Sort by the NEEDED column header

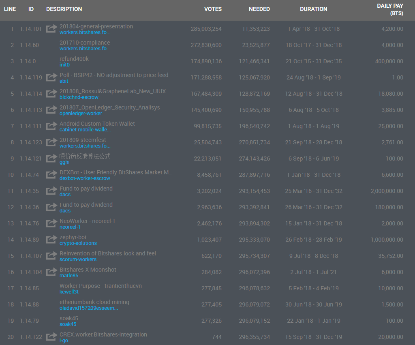(259, 9)
